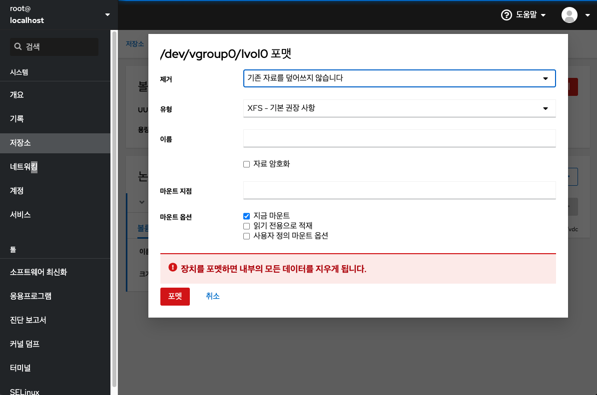Click the 마운트 옵션 label

click(176, 217)
